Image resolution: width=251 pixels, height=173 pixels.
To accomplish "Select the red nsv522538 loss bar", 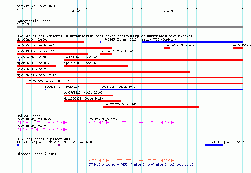I will pyautogui.click(x=64, y=48).
